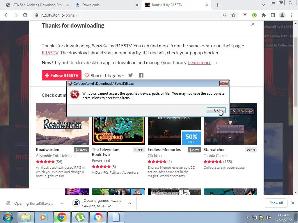The image size is (298, 223).
Task: Click the browser forward arrow
Action: pyautogui.click(x=16, y=15)
